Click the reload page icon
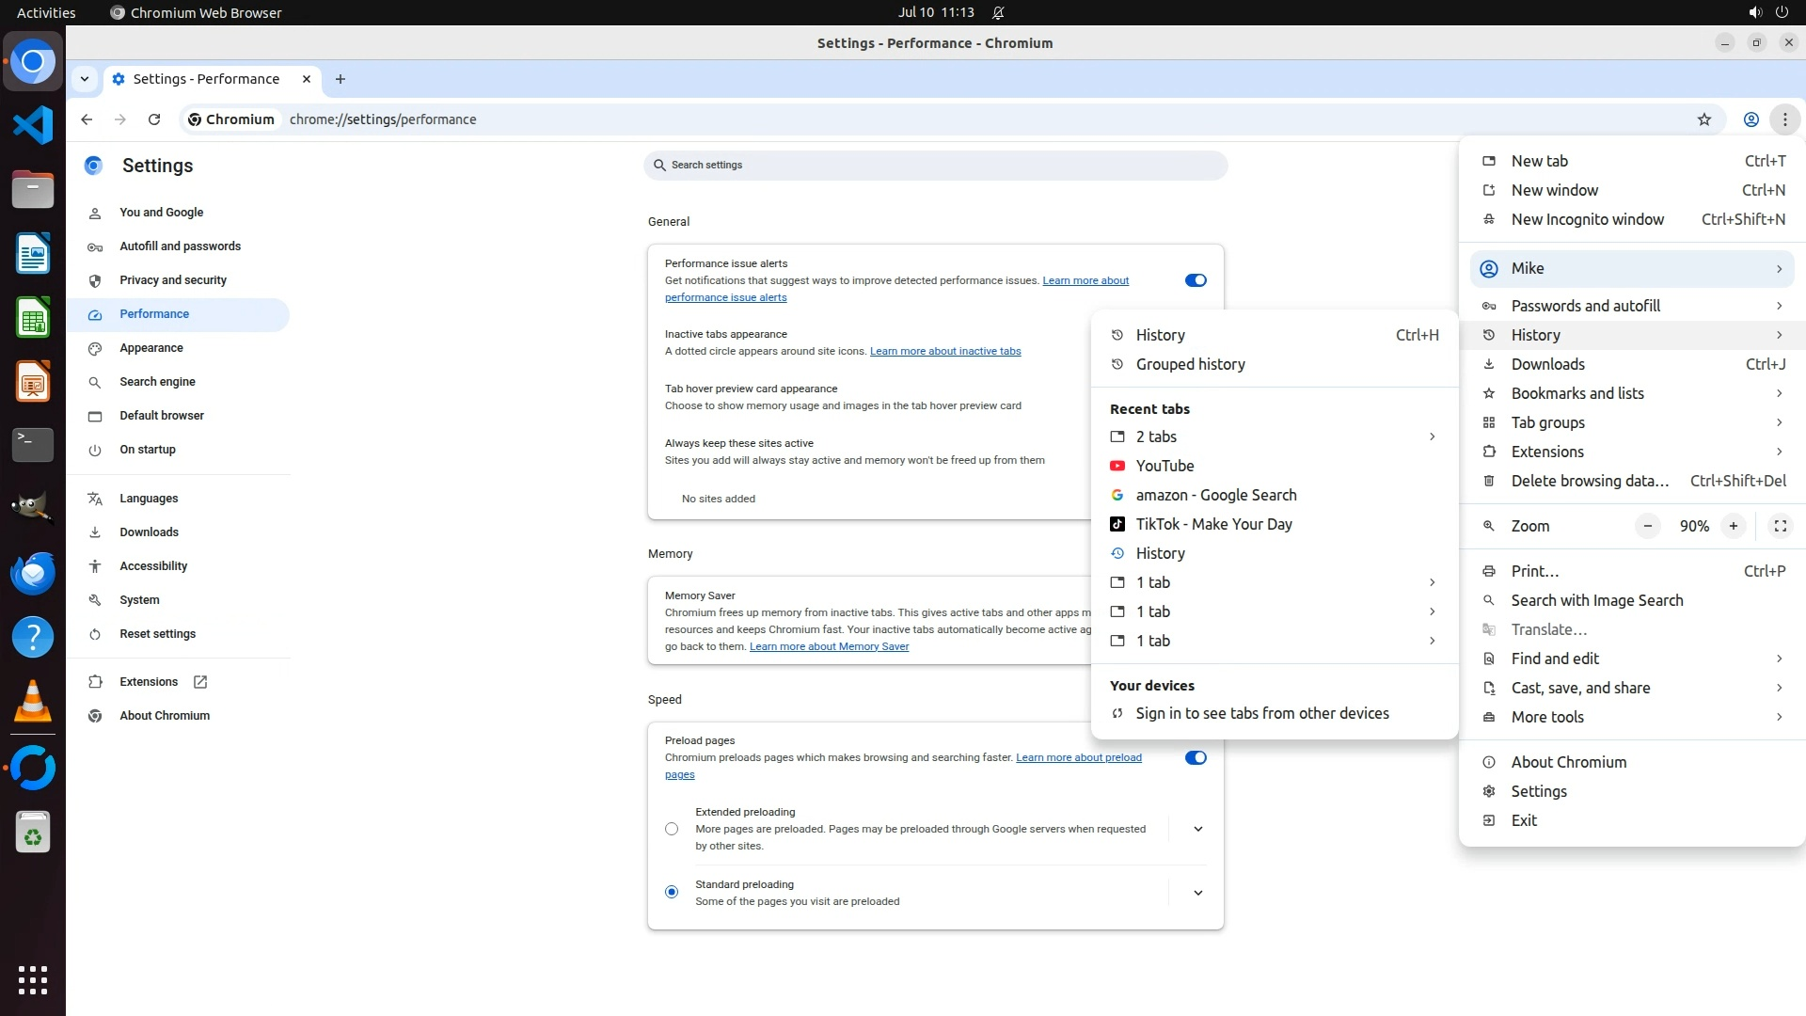 [x=154, y=119]
